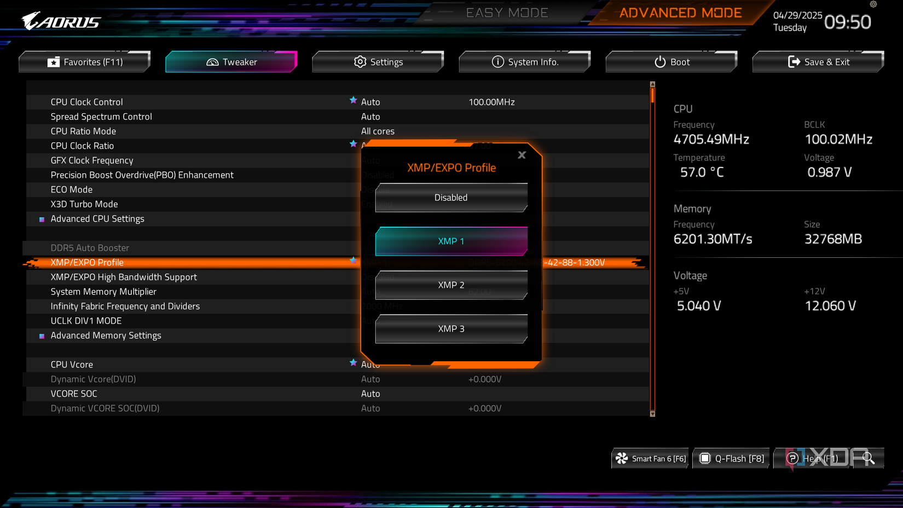This screenshot has width=903, height=508.
Task: Open Smart Fan 6 settings
Action: point(650,458)
